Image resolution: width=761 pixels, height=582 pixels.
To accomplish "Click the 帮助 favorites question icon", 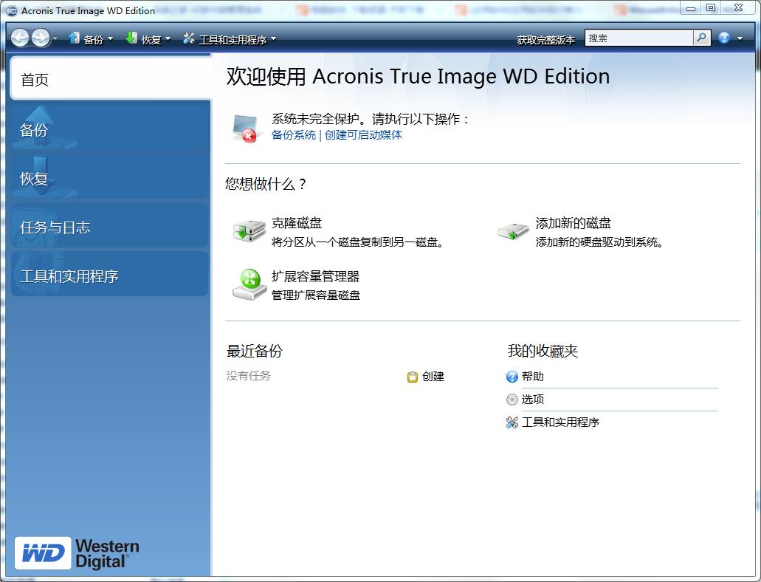I will pyautogui.click(x=512, y=377).
